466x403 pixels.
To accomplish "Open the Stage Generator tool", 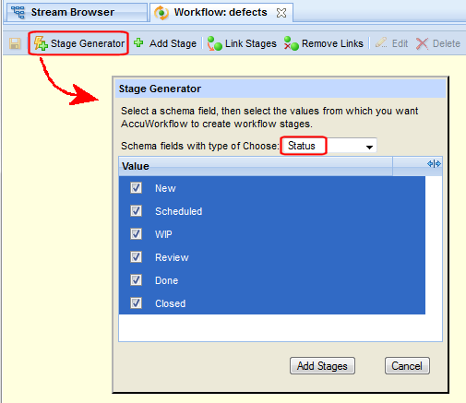I will tap(78, 43).
